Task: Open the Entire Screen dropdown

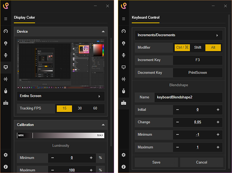Action: tap(61, 96)
